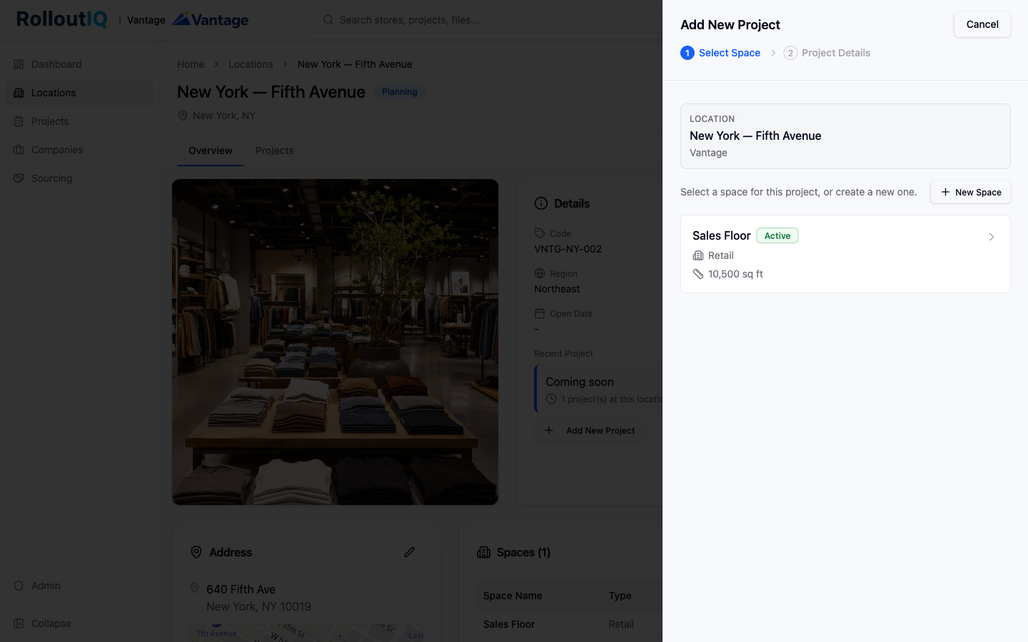1028x642 pixels.
Task: Click the Dashboard sidebar icon
Action: coord(19,64)
